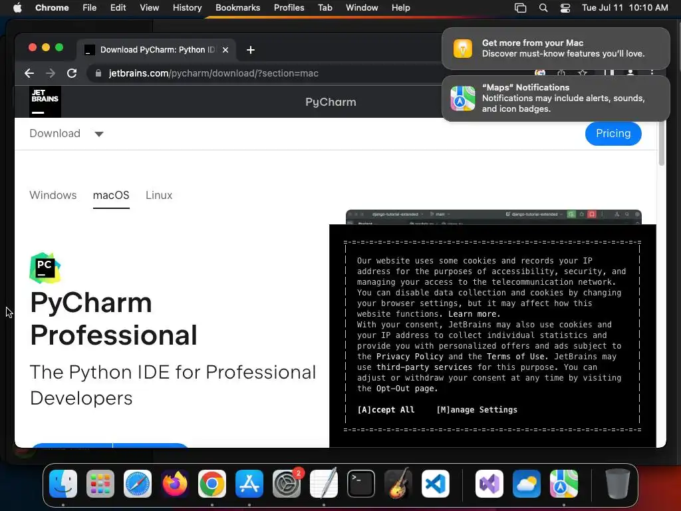The height and width of the screenshot is (511, 681).
Task: Open a new Chrome tab
Action: coord(251,50)
